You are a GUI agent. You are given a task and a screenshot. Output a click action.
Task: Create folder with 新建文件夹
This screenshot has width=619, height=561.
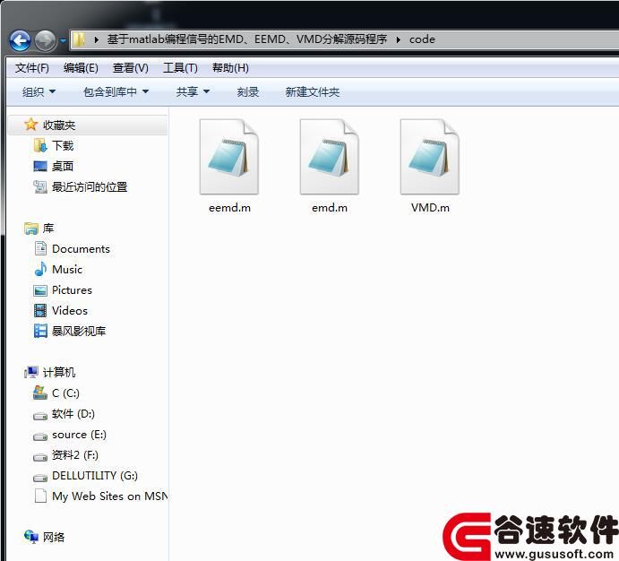[313, 92]
